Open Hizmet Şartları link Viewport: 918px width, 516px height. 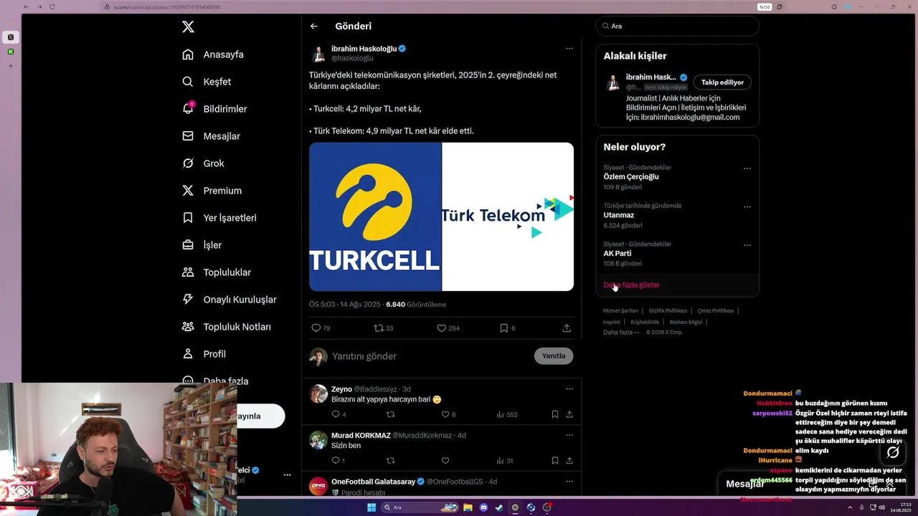(x=620, y=311)
